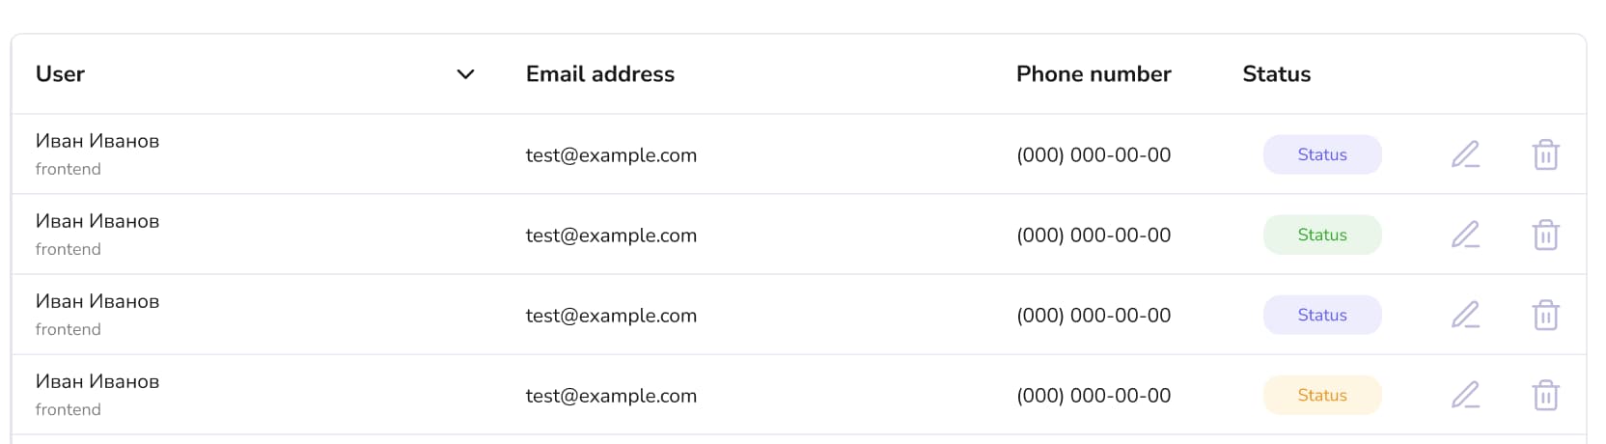Edit the user with the green status

(x=1465, y=235)
